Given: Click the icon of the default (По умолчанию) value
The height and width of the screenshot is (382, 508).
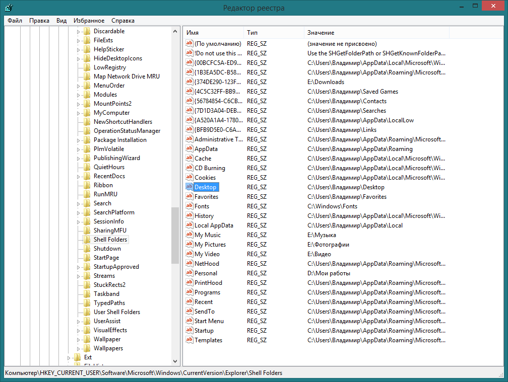Looking at the screenshot, I should coord(189,43).
